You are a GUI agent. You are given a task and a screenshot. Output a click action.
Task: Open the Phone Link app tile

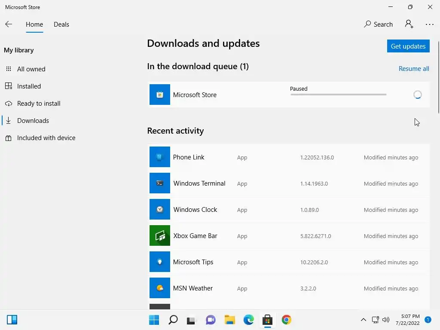coord(160,157)
